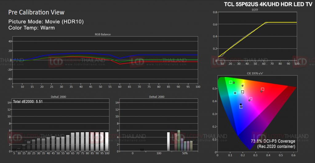Click the 'Pre Calibration View' heading

[x=36, y=12]
